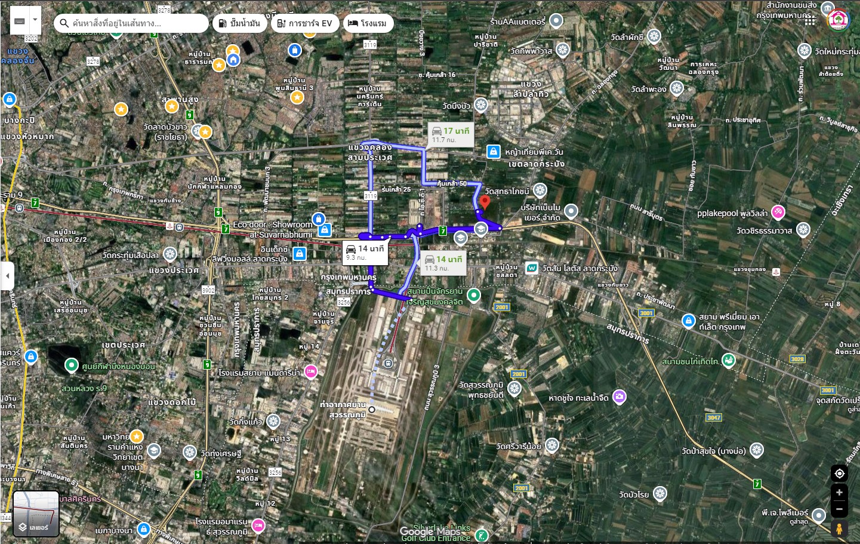Select the ปั๊มน้ำมัน gas station chip
Screen dimensions: 860x544
[239, 23]
